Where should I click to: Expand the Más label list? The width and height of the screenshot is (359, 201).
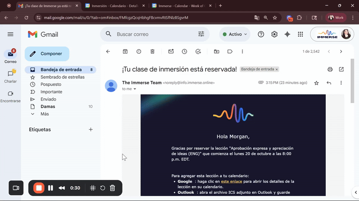click(x=44, y=114)
